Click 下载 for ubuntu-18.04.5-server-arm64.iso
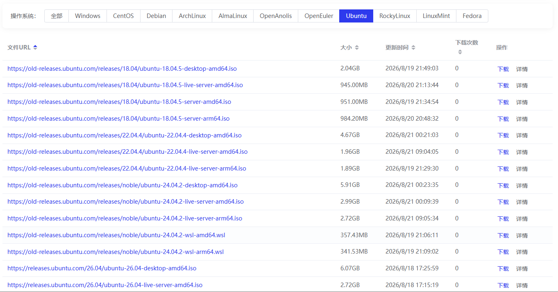558x292 pixels. coord(503,119)
